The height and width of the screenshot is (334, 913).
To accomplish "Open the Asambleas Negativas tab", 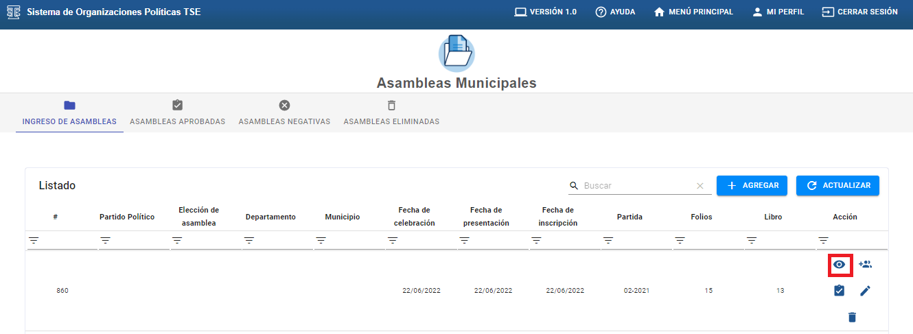I will point(284,113).
